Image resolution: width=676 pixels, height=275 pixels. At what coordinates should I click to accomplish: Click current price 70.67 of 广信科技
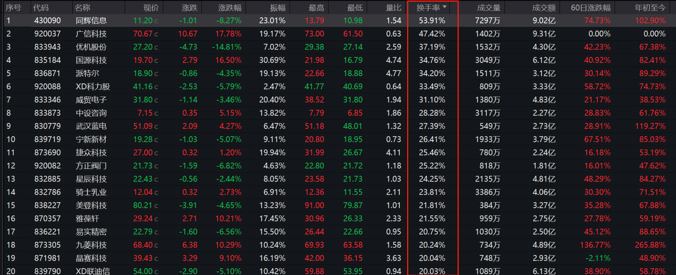tap(143, 34)
